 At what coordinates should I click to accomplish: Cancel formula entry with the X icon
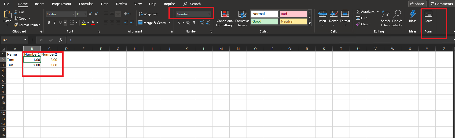[x=41, y=40]
